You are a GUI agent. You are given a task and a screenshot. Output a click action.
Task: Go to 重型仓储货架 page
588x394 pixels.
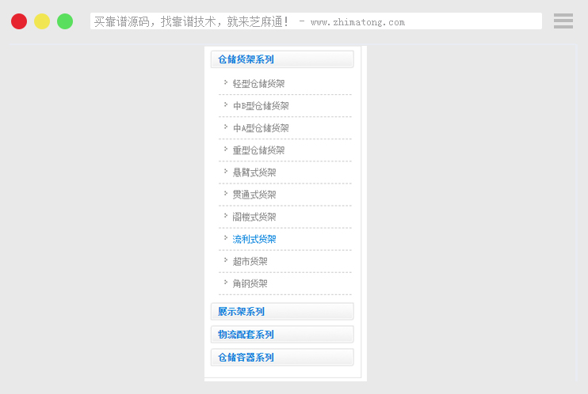coord(258,150)
